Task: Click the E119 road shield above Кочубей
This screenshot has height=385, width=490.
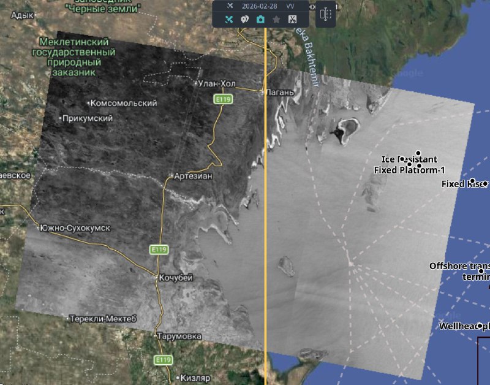Action: (x=159, y=250)
